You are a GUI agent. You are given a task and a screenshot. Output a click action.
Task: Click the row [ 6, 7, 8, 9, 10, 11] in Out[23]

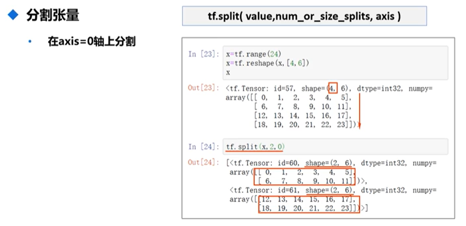coord(303,106)
